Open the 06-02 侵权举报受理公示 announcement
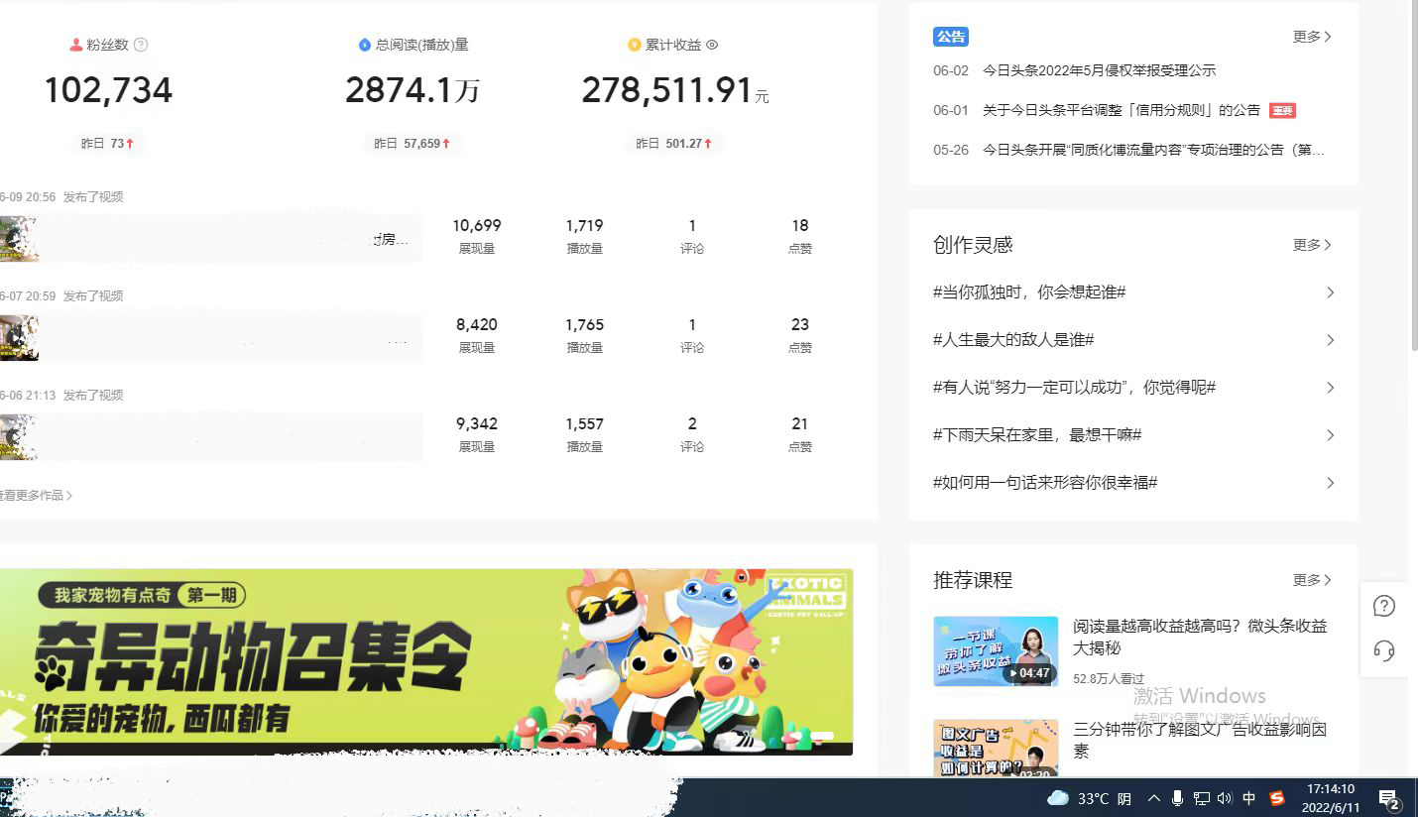 click(1098, 70)
